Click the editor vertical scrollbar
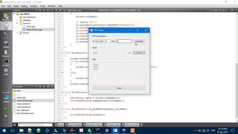 (237, 90)
